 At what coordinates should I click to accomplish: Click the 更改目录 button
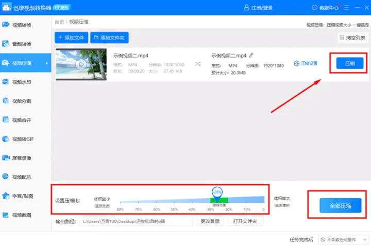210,221
